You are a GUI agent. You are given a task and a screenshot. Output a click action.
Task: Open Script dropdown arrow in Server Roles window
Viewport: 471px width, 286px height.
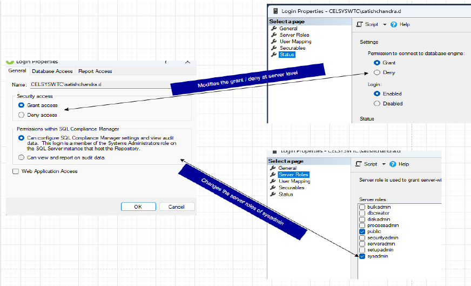coord(383,164)
